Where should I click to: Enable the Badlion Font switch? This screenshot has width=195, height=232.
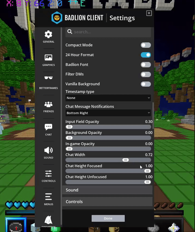146,65
